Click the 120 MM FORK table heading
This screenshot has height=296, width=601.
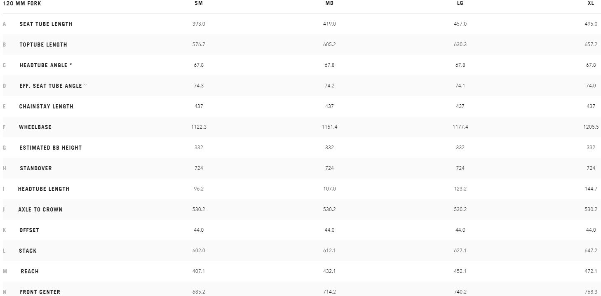[22, 3]
